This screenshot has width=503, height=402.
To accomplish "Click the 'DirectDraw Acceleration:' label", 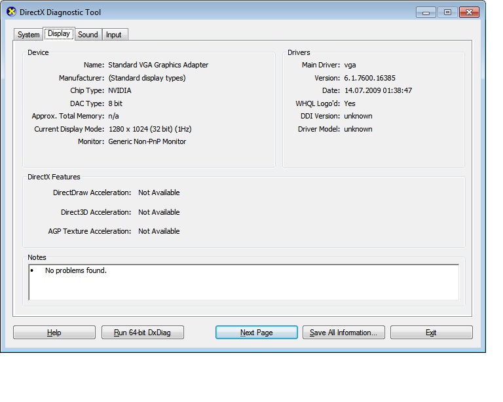I will 92,192.
